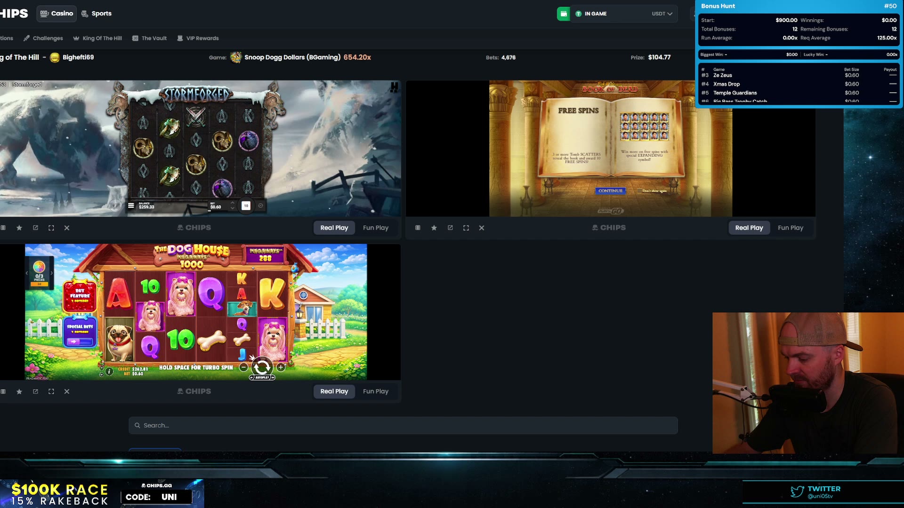Spin the Dog House Megaways reels
Viewport: 904px width, 508px height.
262,366
